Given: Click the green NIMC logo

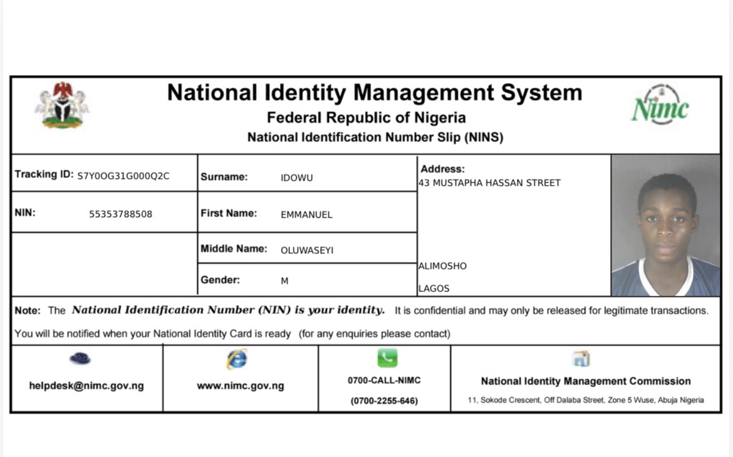Looking at the screenshot, I should pyautogui.click(x=660, y=106).
